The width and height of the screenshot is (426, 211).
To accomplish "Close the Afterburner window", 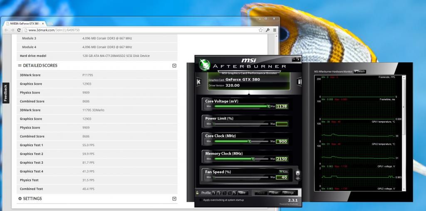I will [298, 59].
